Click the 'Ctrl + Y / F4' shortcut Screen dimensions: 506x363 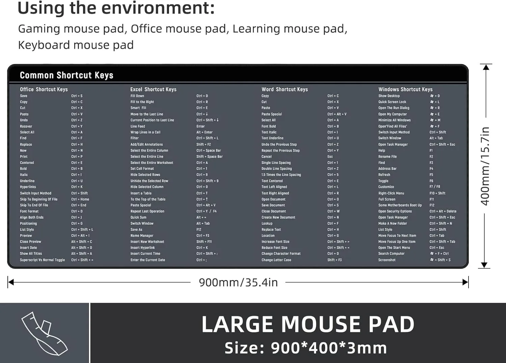[206, 212]
